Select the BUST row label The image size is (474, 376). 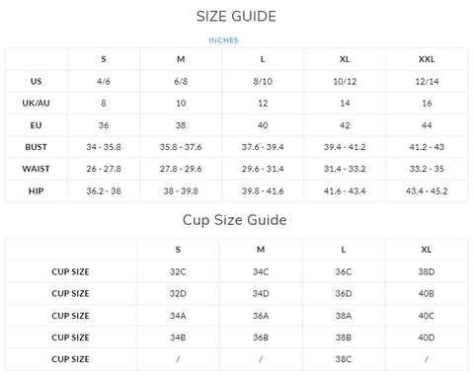(x=36, y=147)
